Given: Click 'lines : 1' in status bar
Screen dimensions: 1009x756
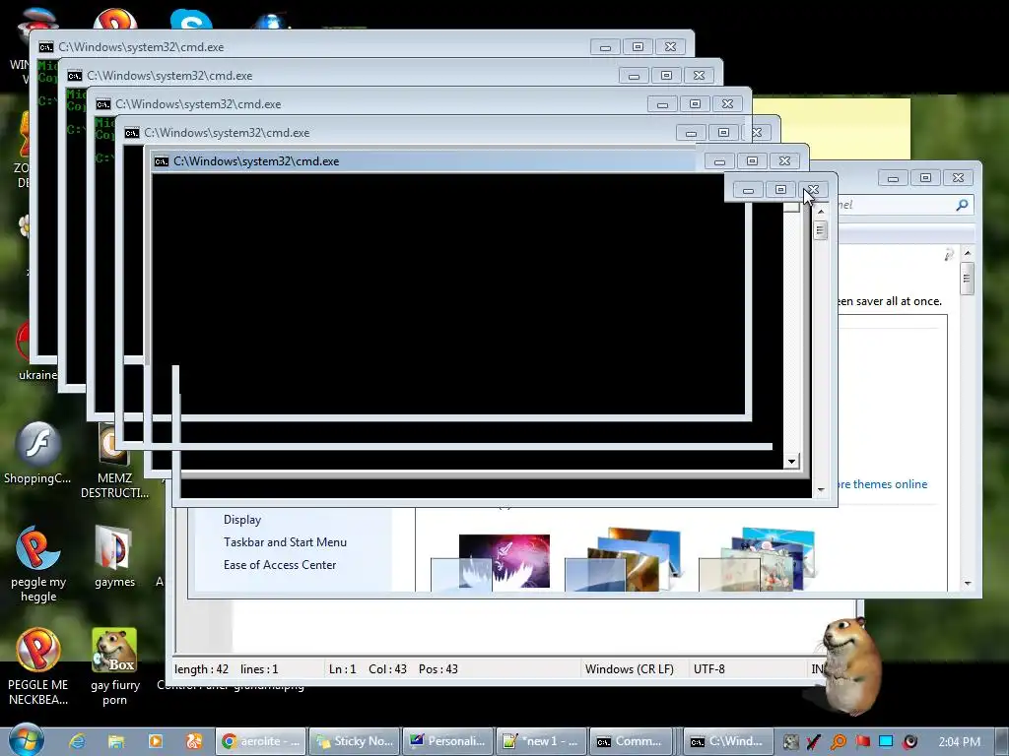Looking at the screenshot, I should pos(259,669).
